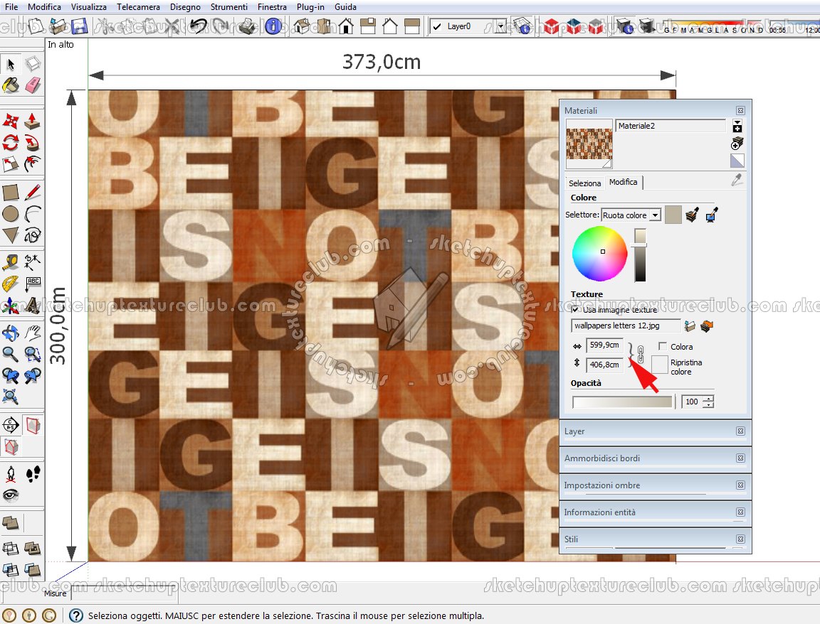Toggle 'Usa immagine texture' checkbox
820x624 pixels.
576,310
